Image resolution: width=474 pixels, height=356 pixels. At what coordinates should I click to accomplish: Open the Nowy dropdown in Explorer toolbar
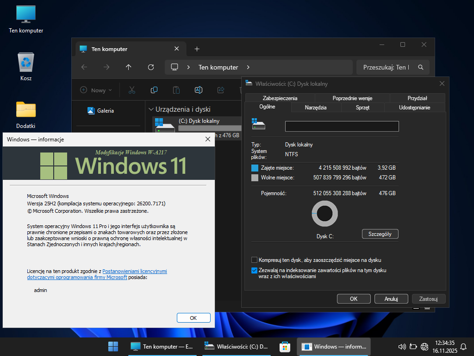pyautogui.click(x=96, y=90)
